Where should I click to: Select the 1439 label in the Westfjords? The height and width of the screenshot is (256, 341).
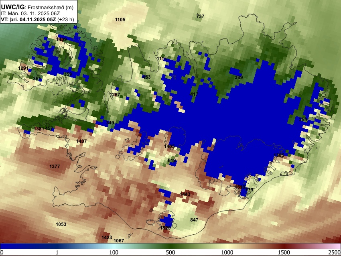click(61, 39)
